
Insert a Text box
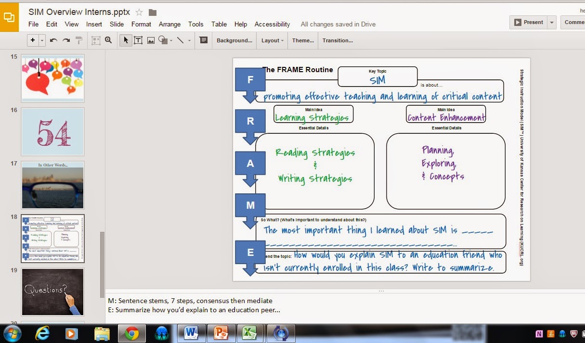[x=138, y=40]
